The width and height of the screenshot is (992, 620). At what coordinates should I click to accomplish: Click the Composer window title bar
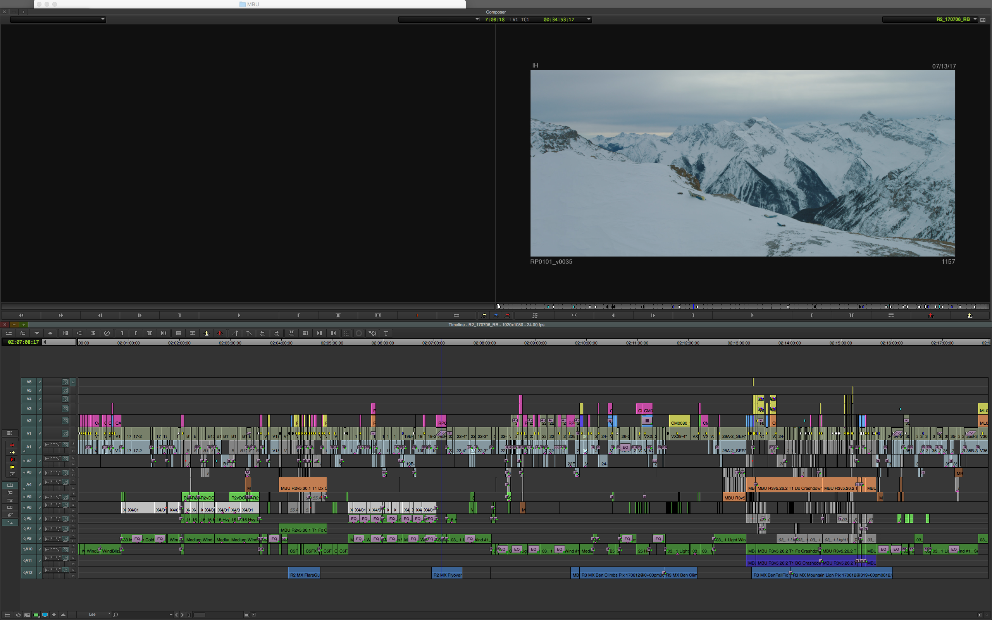click(496, 12)
